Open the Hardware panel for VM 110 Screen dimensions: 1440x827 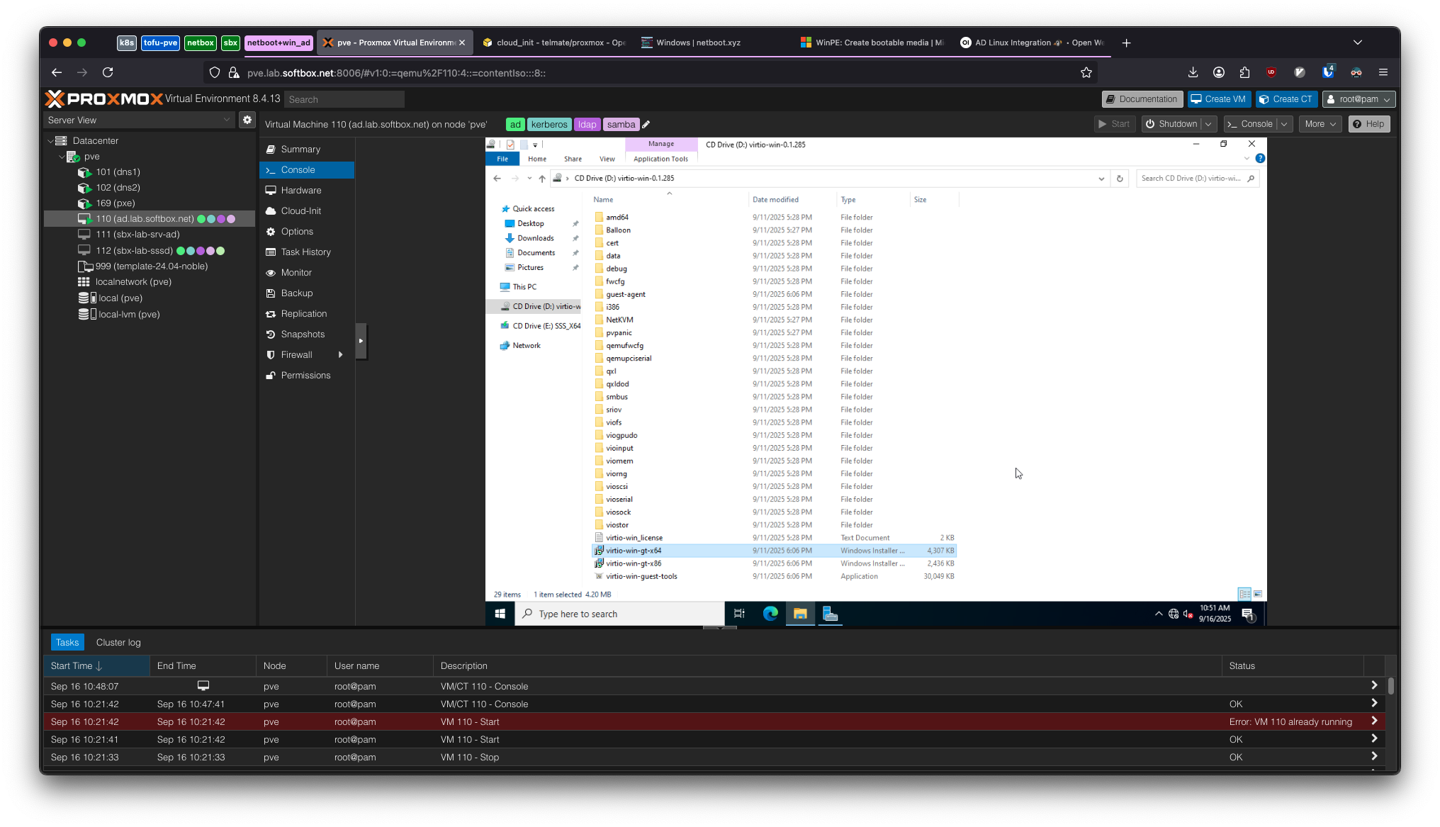pyautogui.click(x=300, y=190)
